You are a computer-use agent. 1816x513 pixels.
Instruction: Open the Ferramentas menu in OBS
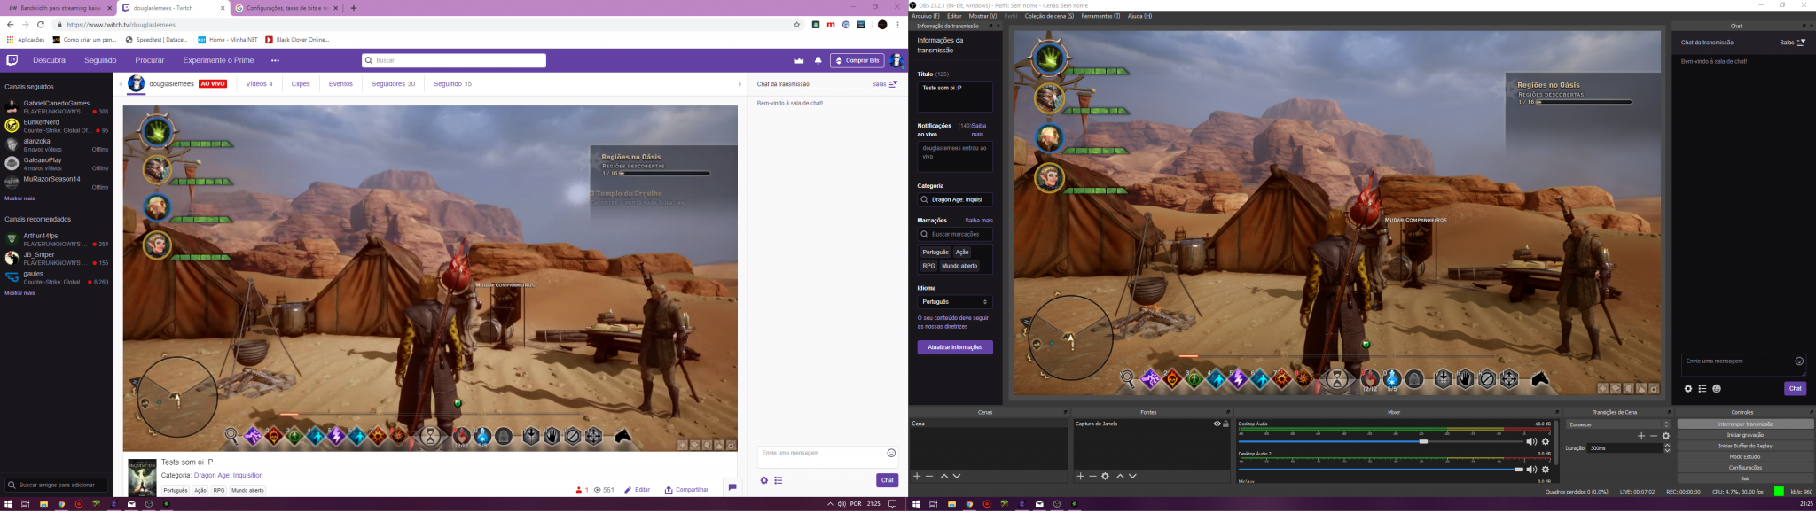coord(1100,16)
